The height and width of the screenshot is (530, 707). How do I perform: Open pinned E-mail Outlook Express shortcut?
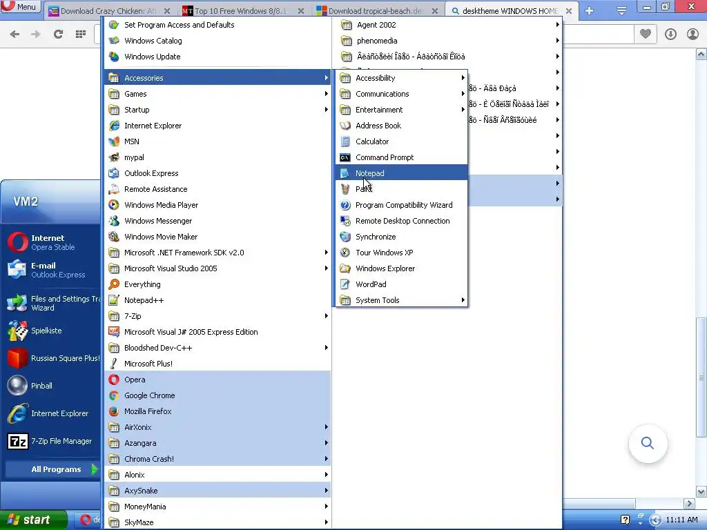pyautogui.click(x=52, y=270)
